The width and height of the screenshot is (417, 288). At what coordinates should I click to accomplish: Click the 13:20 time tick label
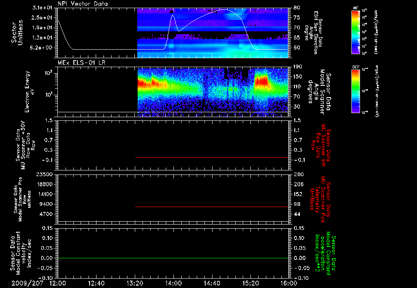[135, 283]
